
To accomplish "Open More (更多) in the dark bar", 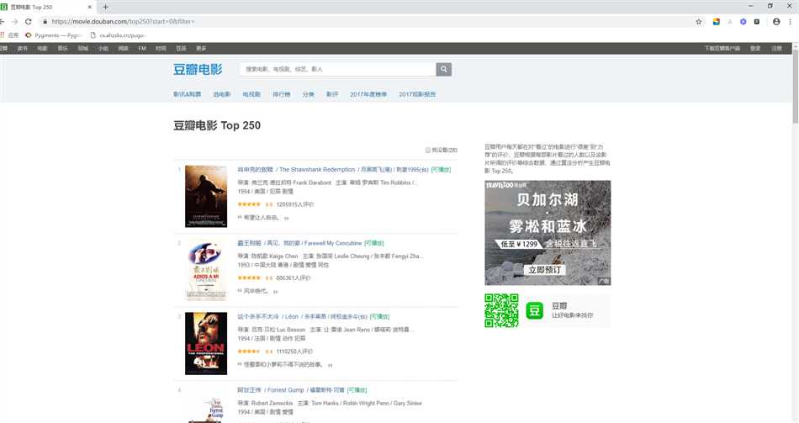I will point(201,49).
